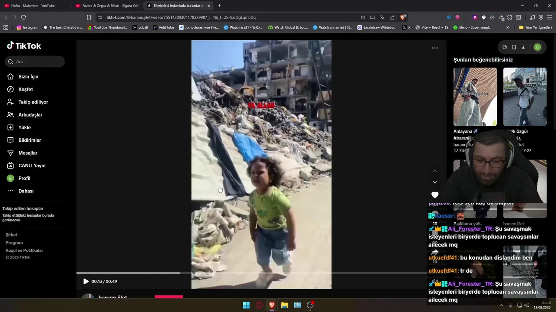Image resolution: width=556 pixels, height=312 pixels.
Task: Open the first suggested video thumbnail
Action: pyautogui.click(x=475, y=97)
